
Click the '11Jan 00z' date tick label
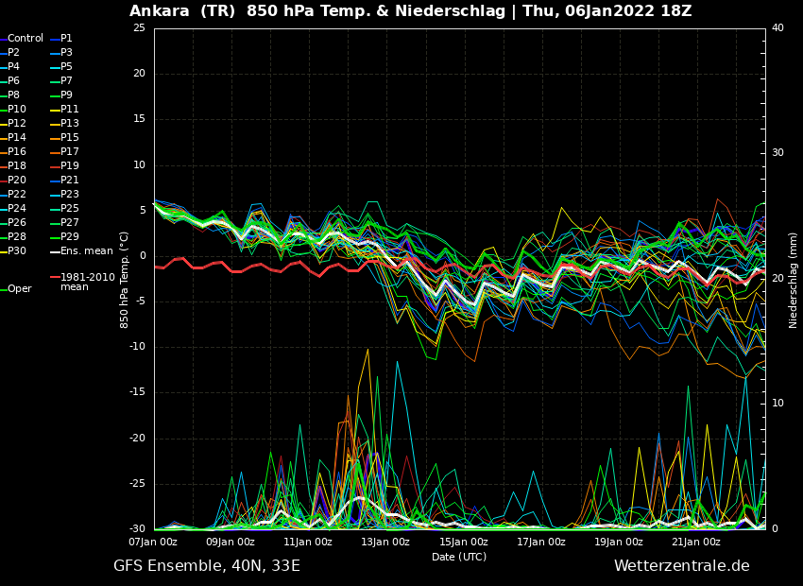(308, 542)
